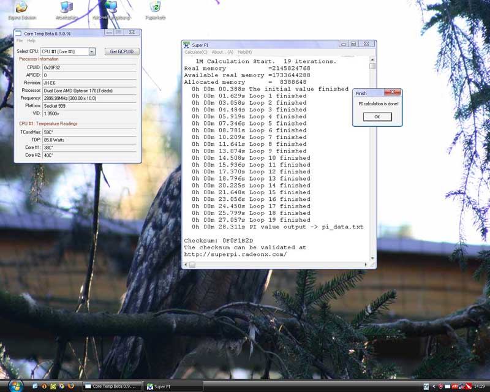This screenshot has width=490, height=392.
Task: Click the Super PI vertical scrollbar thumb
Action: [372, 66]
